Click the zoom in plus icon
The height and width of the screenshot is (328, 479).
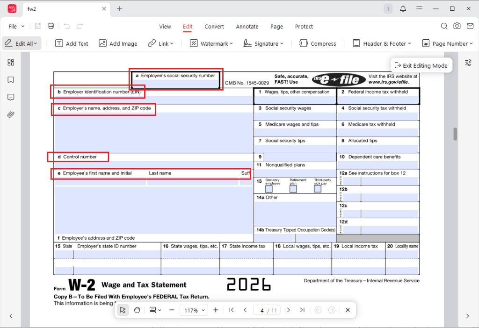click(216, 310)
